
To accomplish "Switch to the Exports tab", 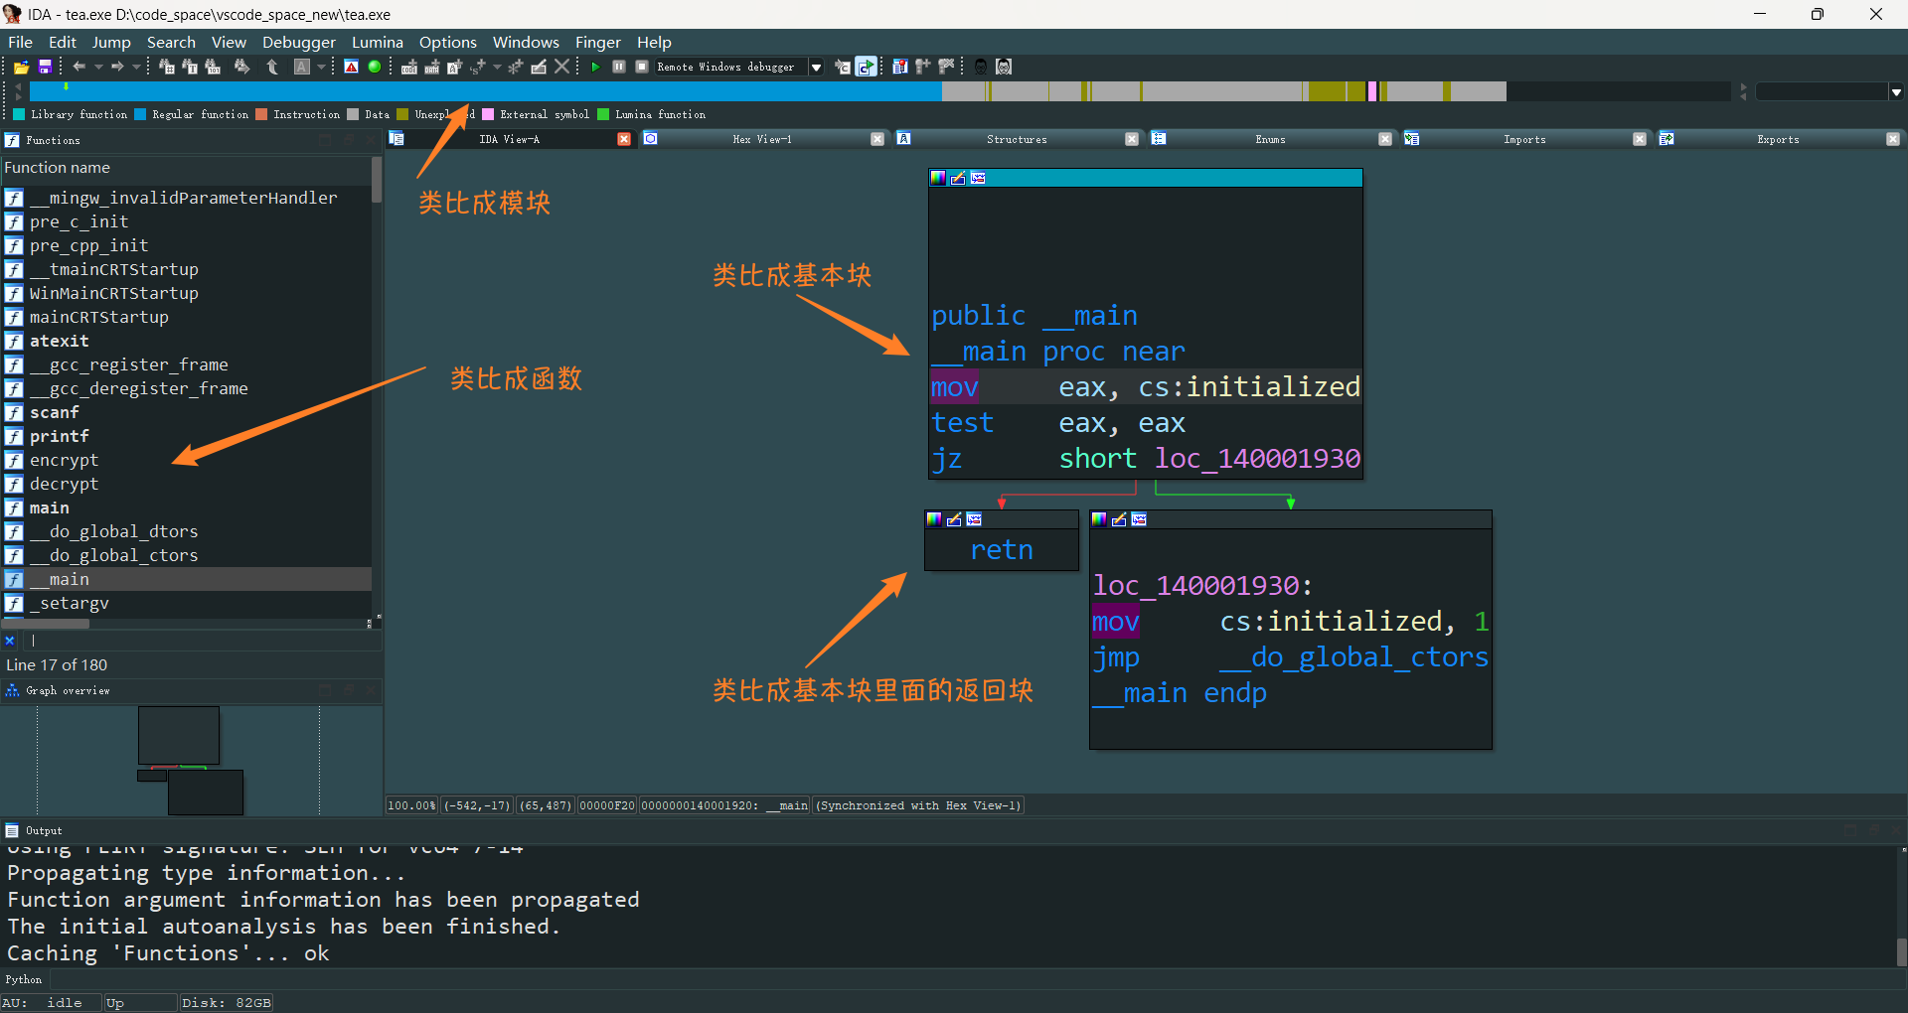I will coord(1778,139).
